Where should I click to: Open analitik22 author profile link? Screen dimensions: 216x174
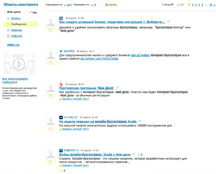point(69,51)
